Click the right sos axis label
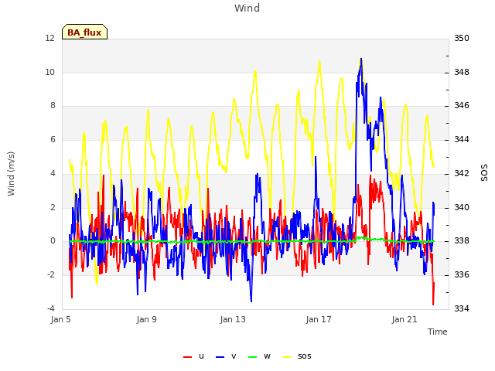This screenshot has height=371, width=495. [484, 173]
